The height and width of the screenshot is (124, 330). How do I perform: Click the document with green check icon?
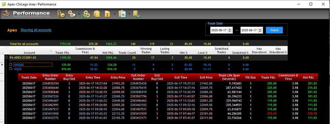coord(136,14)
